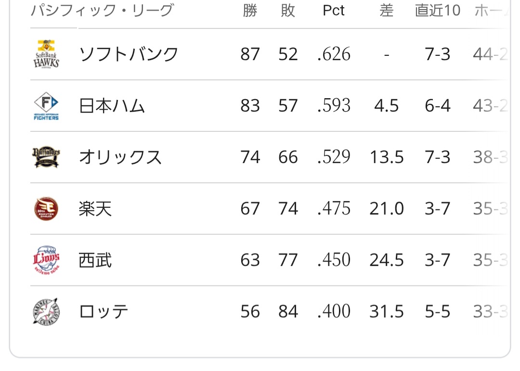Click the Seibu Lions team logo
The width and height of the screenshot is (520, 371).
click(47, 260)
